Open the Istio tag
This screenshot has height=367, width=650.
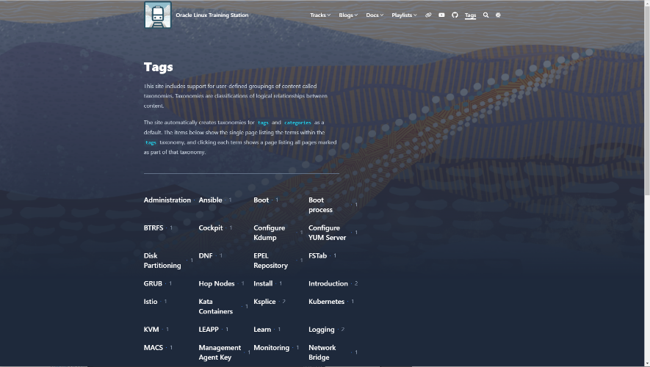point(151,302)
